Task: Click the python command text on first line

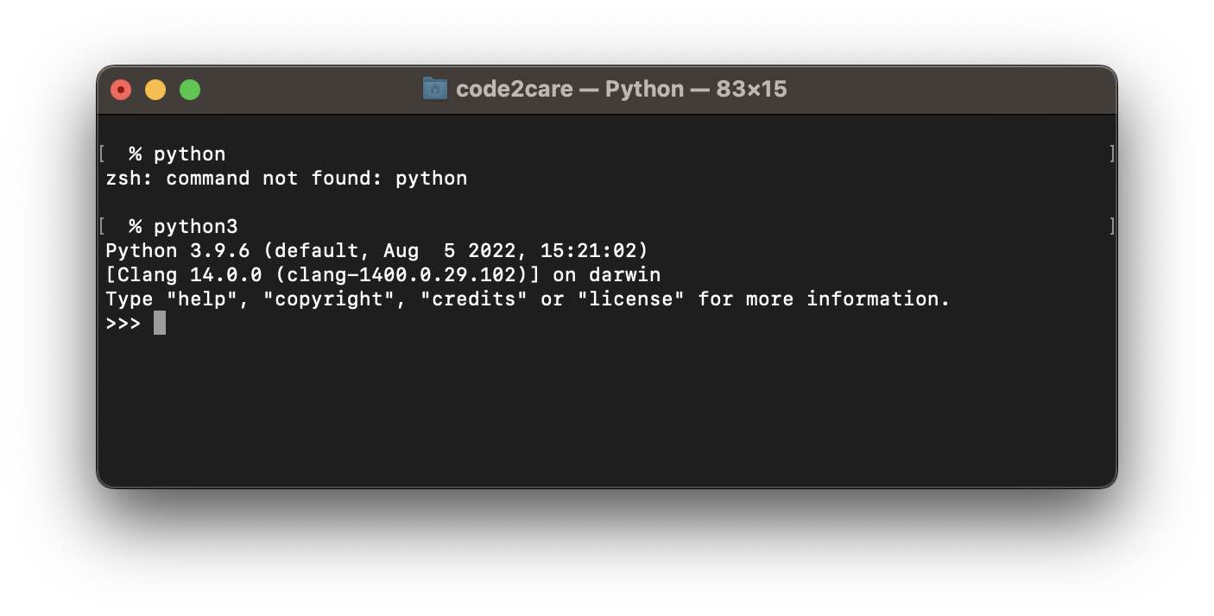Action: coord(189,154)
